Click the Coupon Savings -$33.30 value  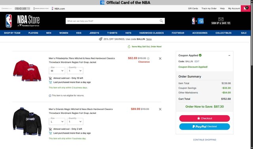click(226, 88)
